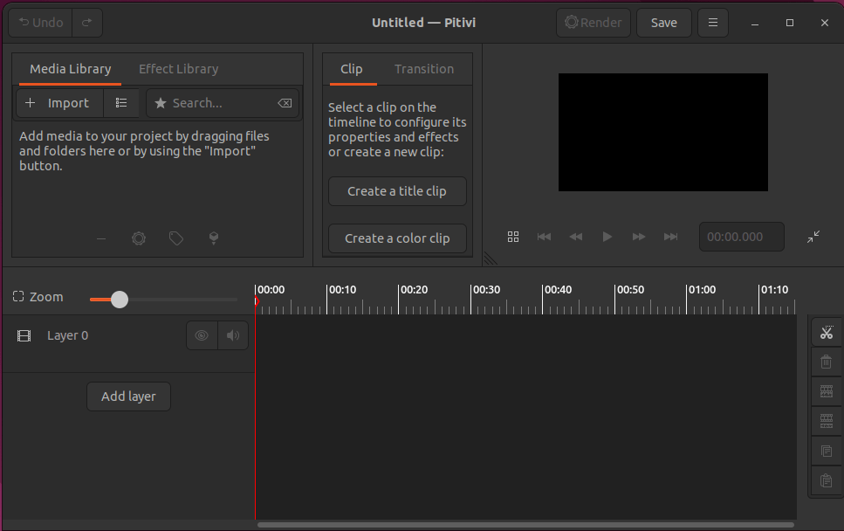This screenshot has height=531, width=844.
Task: Switch Media Library to list view
Action: 121,102
